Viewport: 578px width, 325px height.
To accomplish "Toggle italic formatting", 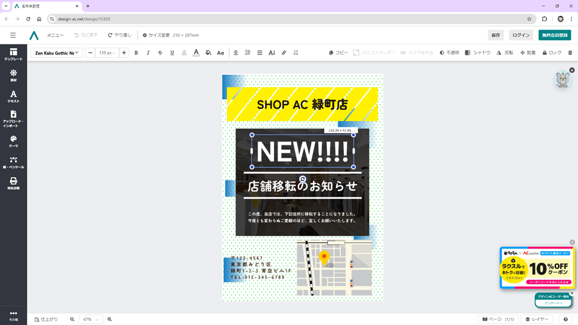I will click(148, 53).
